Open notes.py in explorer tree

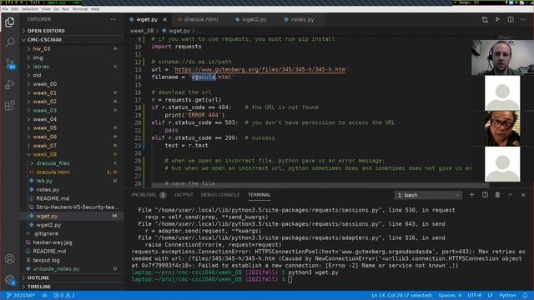click(48, 190)
